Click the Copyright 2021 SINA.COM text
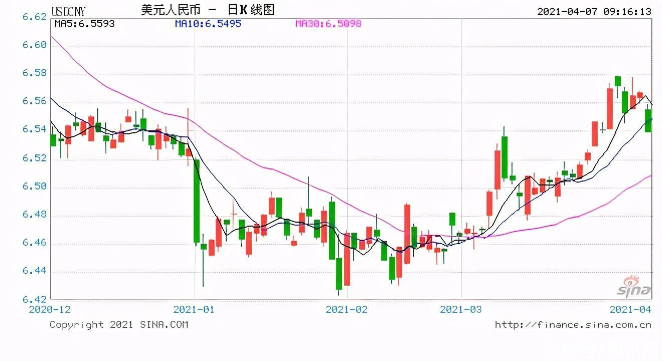Image resolution: width=662 pixels, height=361 pixels. 119,324
